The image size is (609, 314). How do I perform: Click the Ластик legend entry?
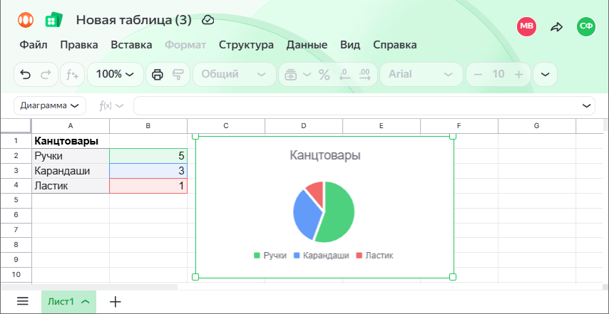tap(375, 256)
